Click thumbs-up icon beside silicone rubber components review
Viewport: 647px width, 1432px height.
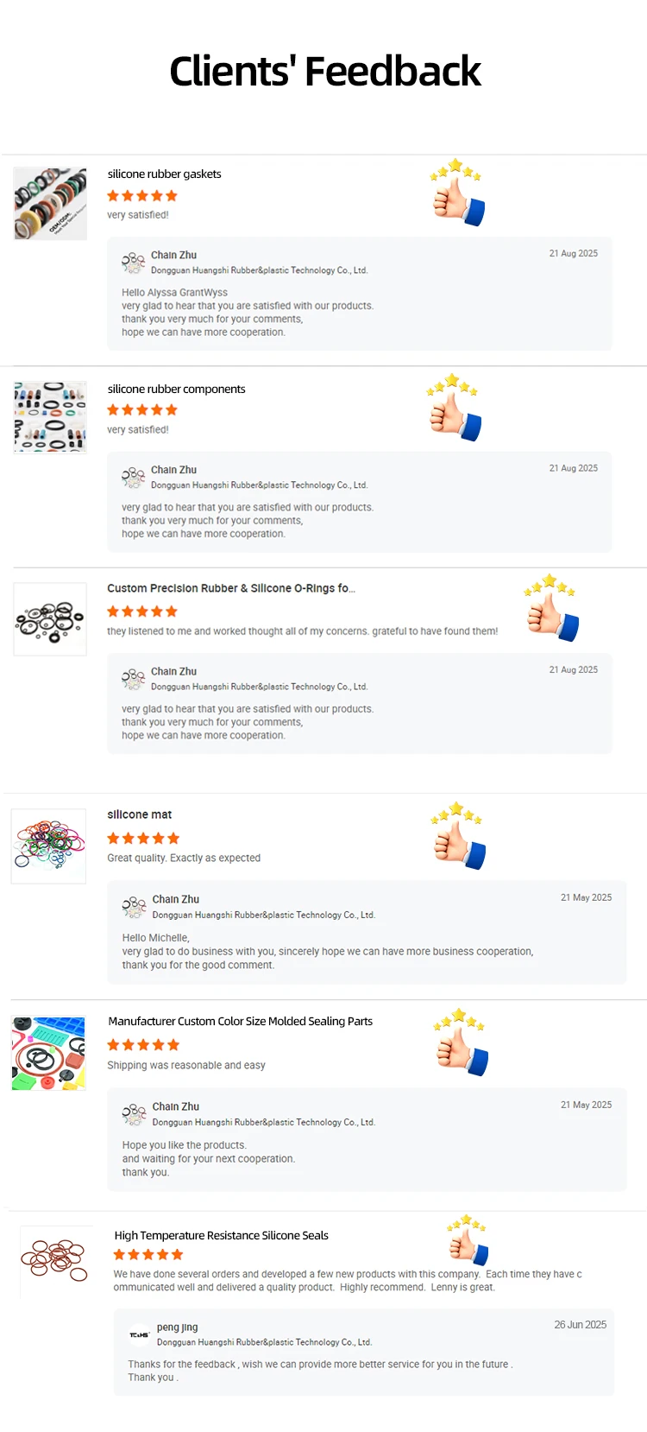tap(453, 409)
